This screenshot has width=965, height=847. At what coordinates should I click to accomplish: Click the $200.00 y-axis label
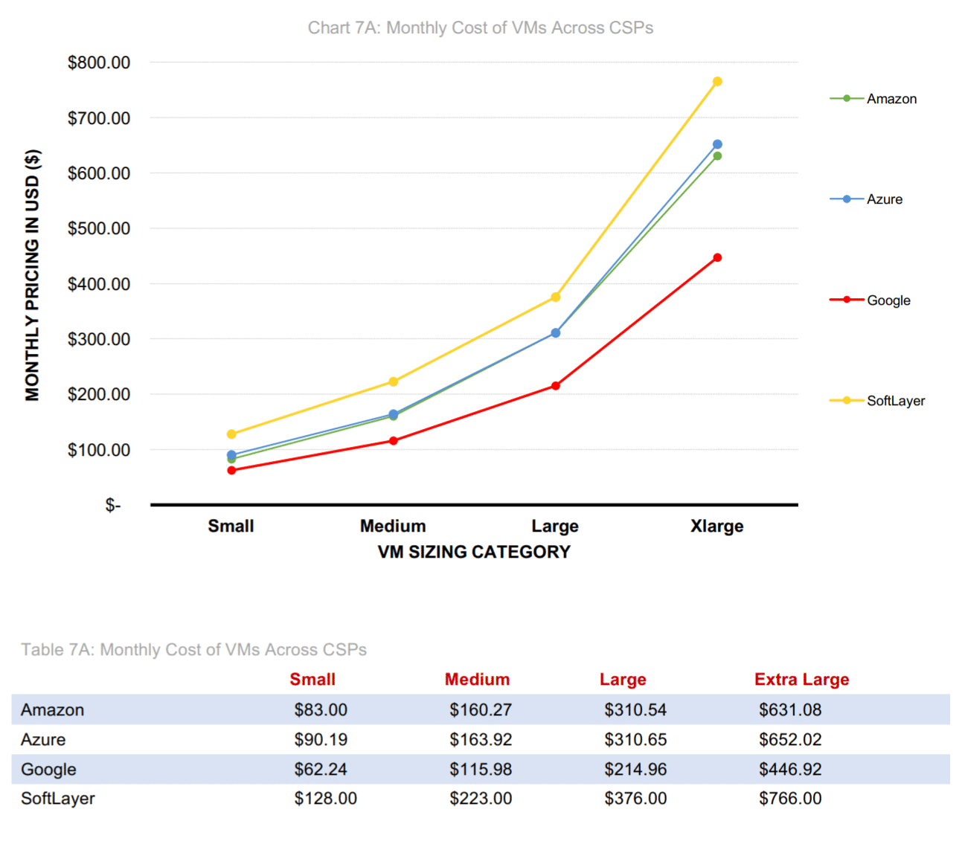(99, 394)
